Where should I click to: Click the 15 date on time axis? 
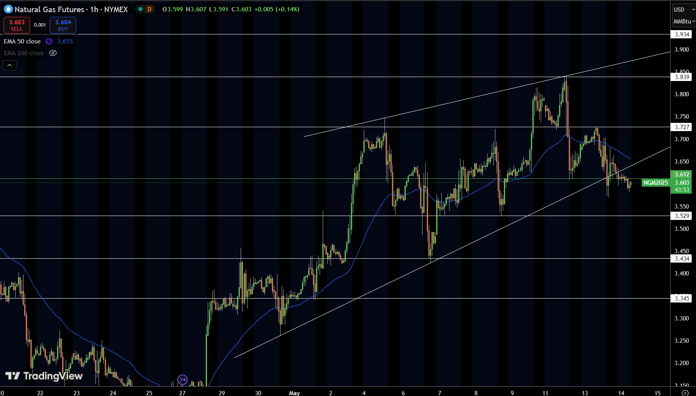click(657, 393)
